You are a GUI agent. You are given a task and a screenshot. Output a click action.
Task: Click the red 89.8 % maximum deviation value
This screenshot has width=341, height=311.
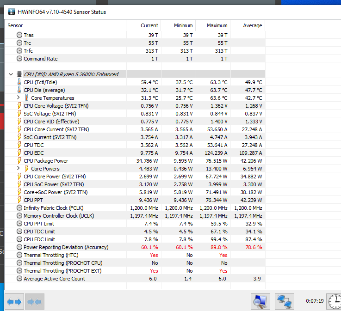click(219, 247)
